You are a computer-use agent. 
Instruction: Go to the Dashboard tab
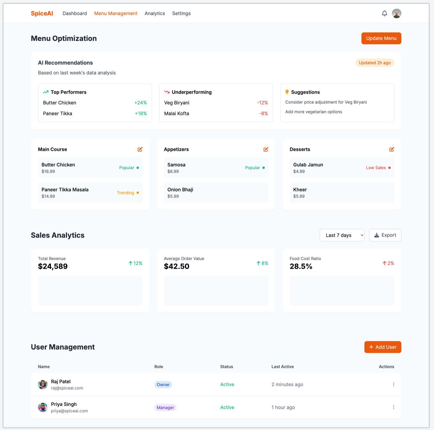pos(75,13)
